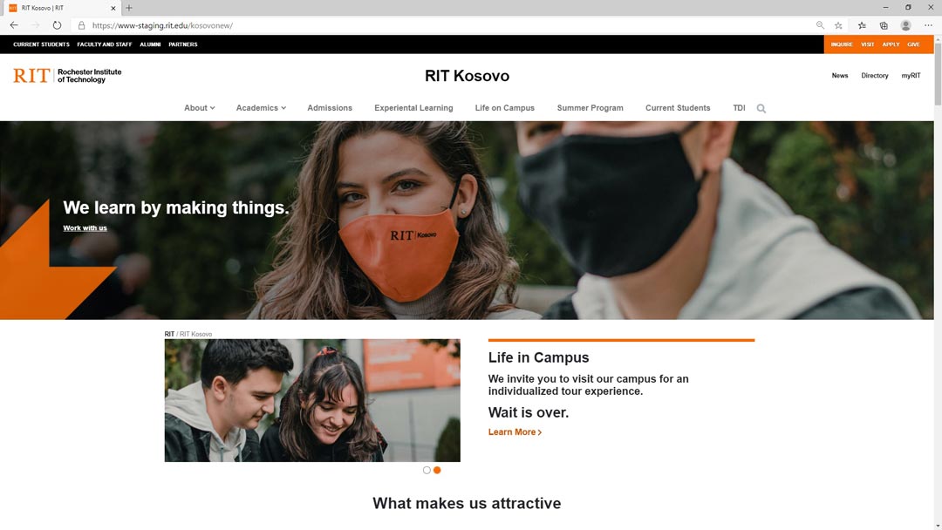The image size is (942, 530).
Task: Open the browser profile avatar
Action: pyautogui.click(x=906, y=25)
